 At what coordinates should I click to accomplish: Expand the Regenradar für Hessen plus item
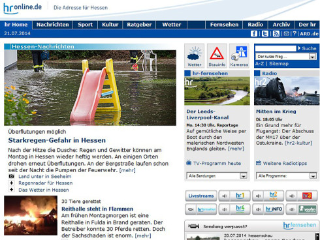12,183
